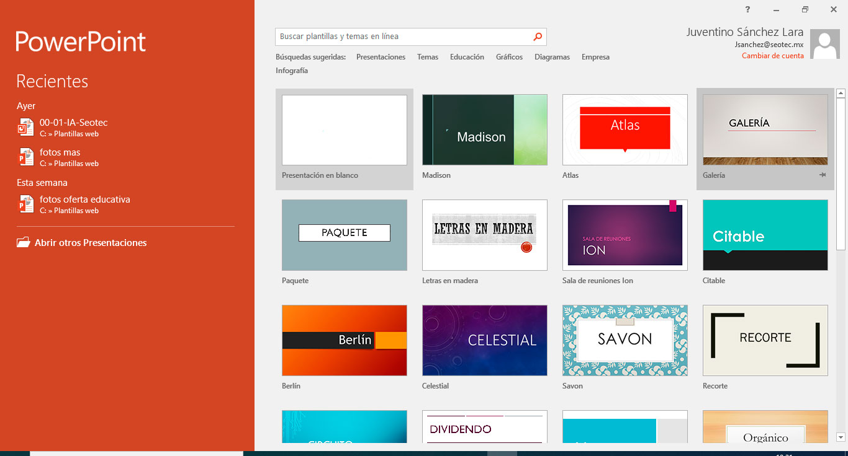Viewport: 848px width, 456px height.
Task: Click inside the template search box
Action: pyautogui.click(x=404, y=37)
